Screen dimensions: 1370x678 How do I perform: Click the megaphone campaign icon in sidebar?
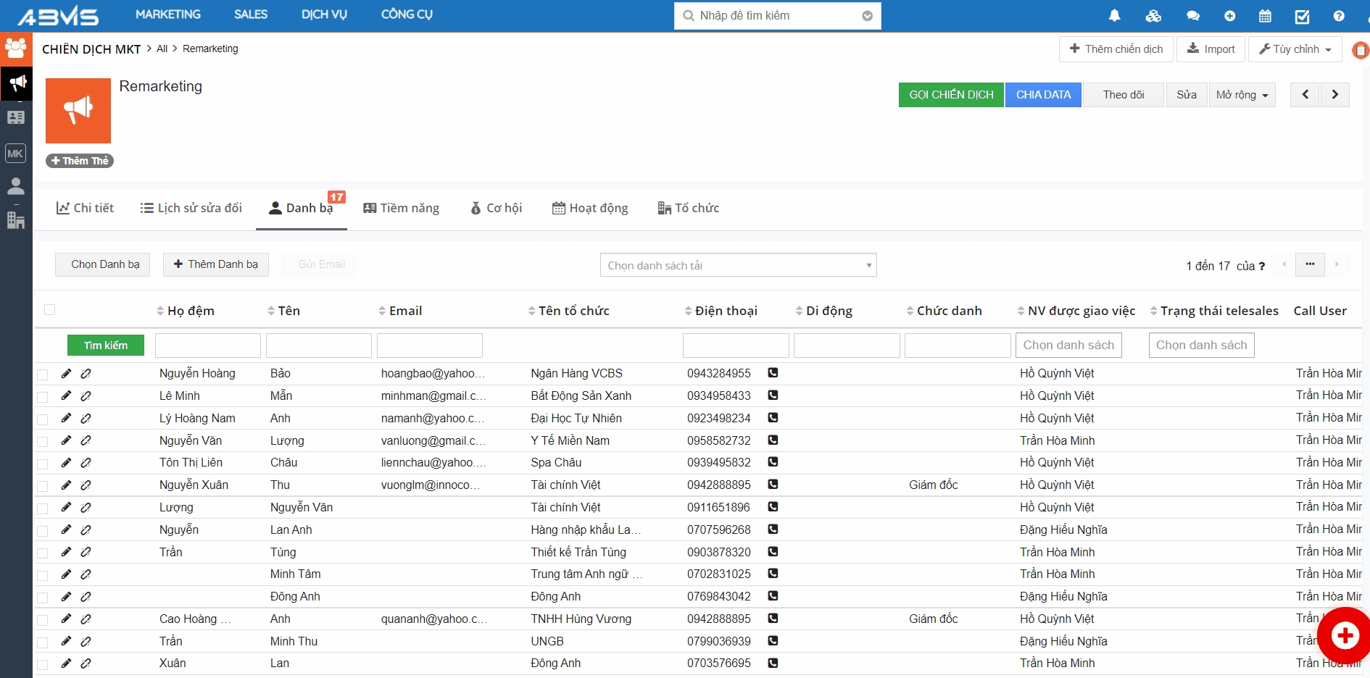pos(17,83)
